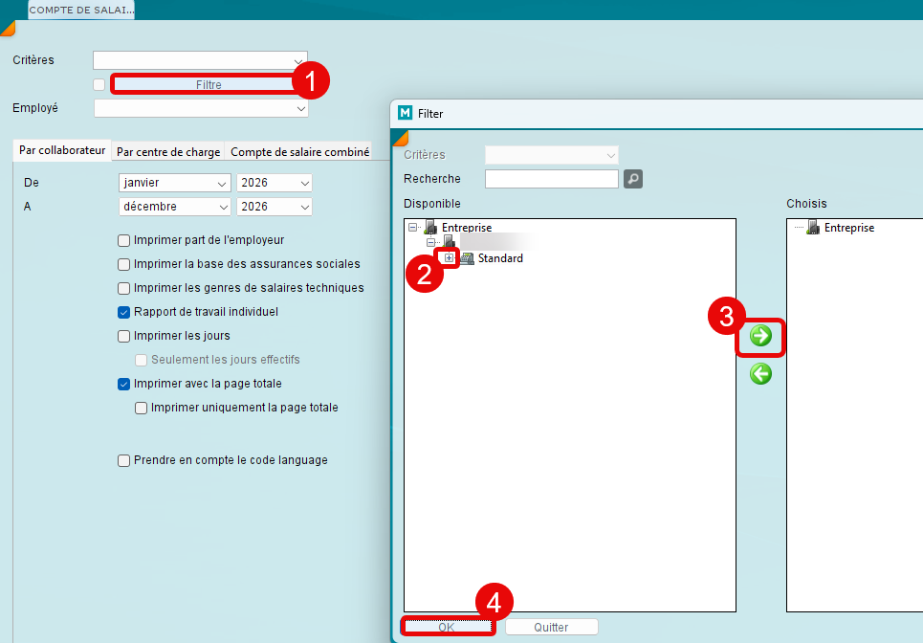The image size is (923, 643).
Task: Click the magnifier search icon in Filter
Action: [633, 179]
